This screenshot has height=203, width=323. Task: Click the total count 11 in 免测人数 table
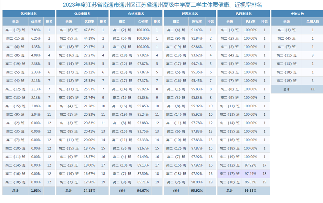click(x=312, y=89)
